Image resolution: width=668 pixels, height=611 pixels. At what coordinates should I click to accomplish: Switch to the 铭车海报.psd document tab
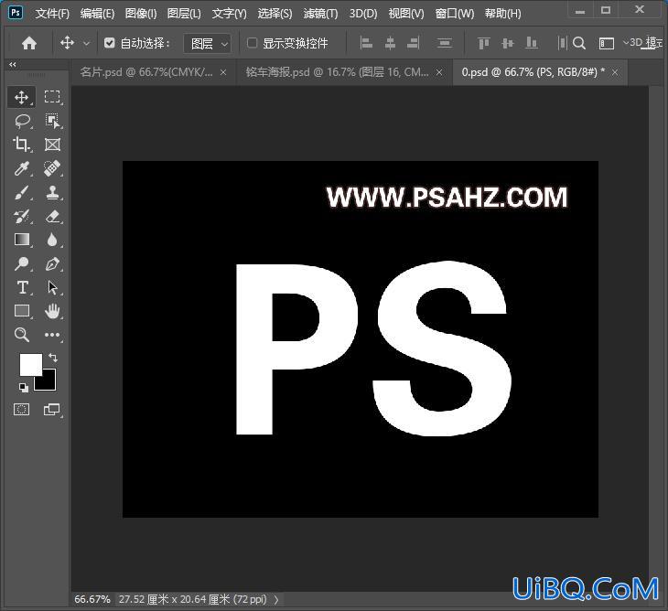(338, 72)
